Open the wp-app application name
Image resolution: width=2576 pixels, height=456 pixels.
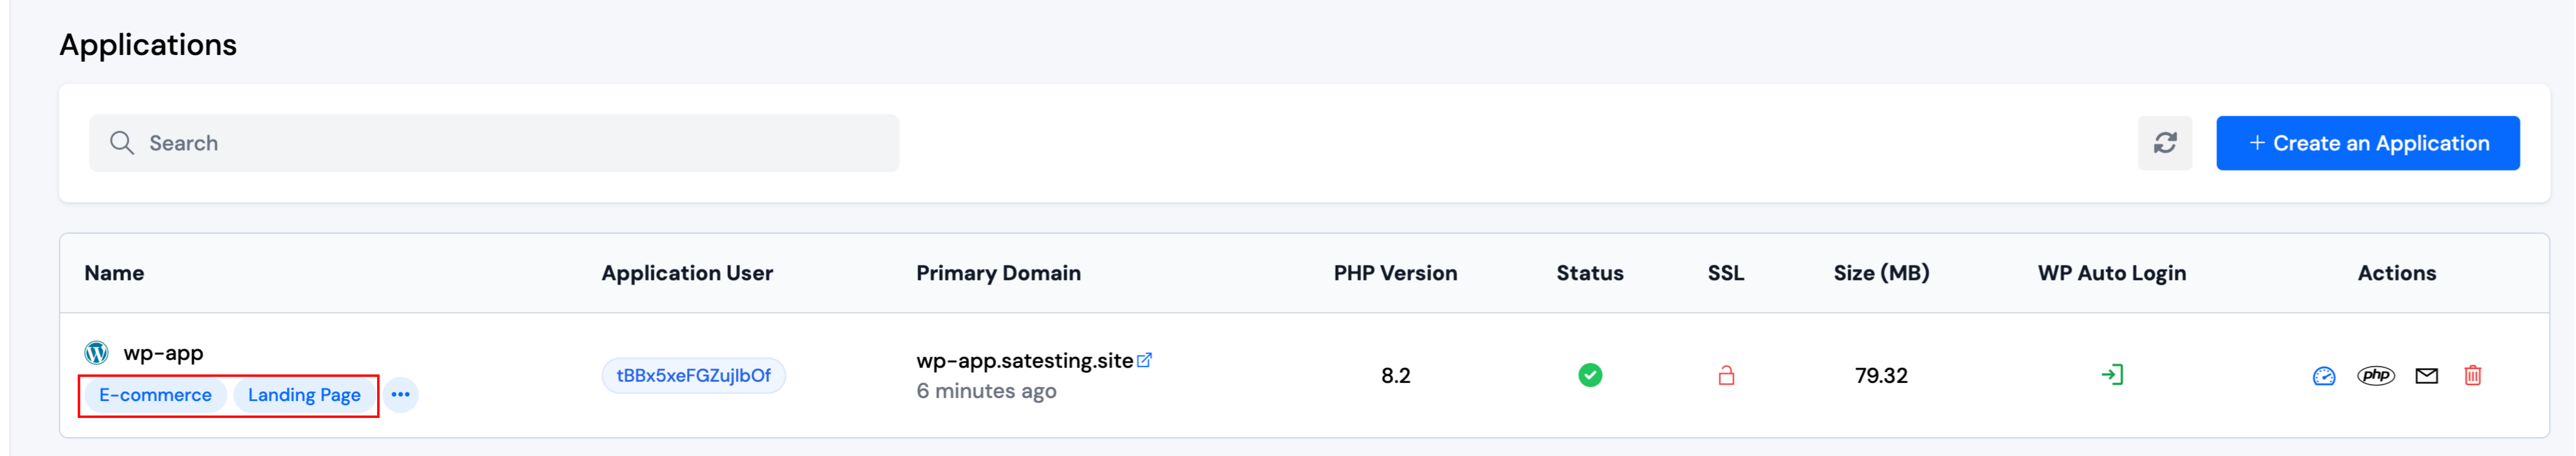point(163,353)
